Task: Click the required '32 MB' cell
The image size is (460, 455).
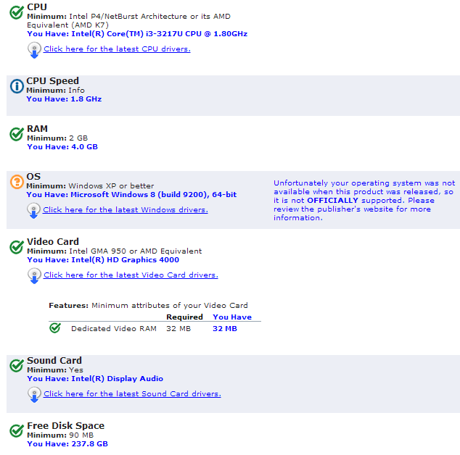Action: (178, 329)
